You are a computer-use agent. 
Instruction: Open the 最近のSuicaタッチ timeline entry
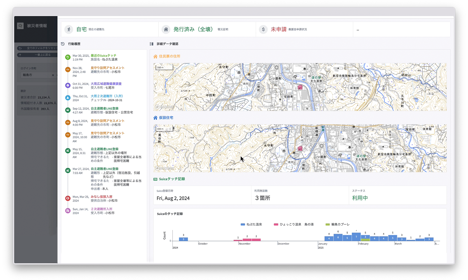pyautogui.click(x=103, y=56)
